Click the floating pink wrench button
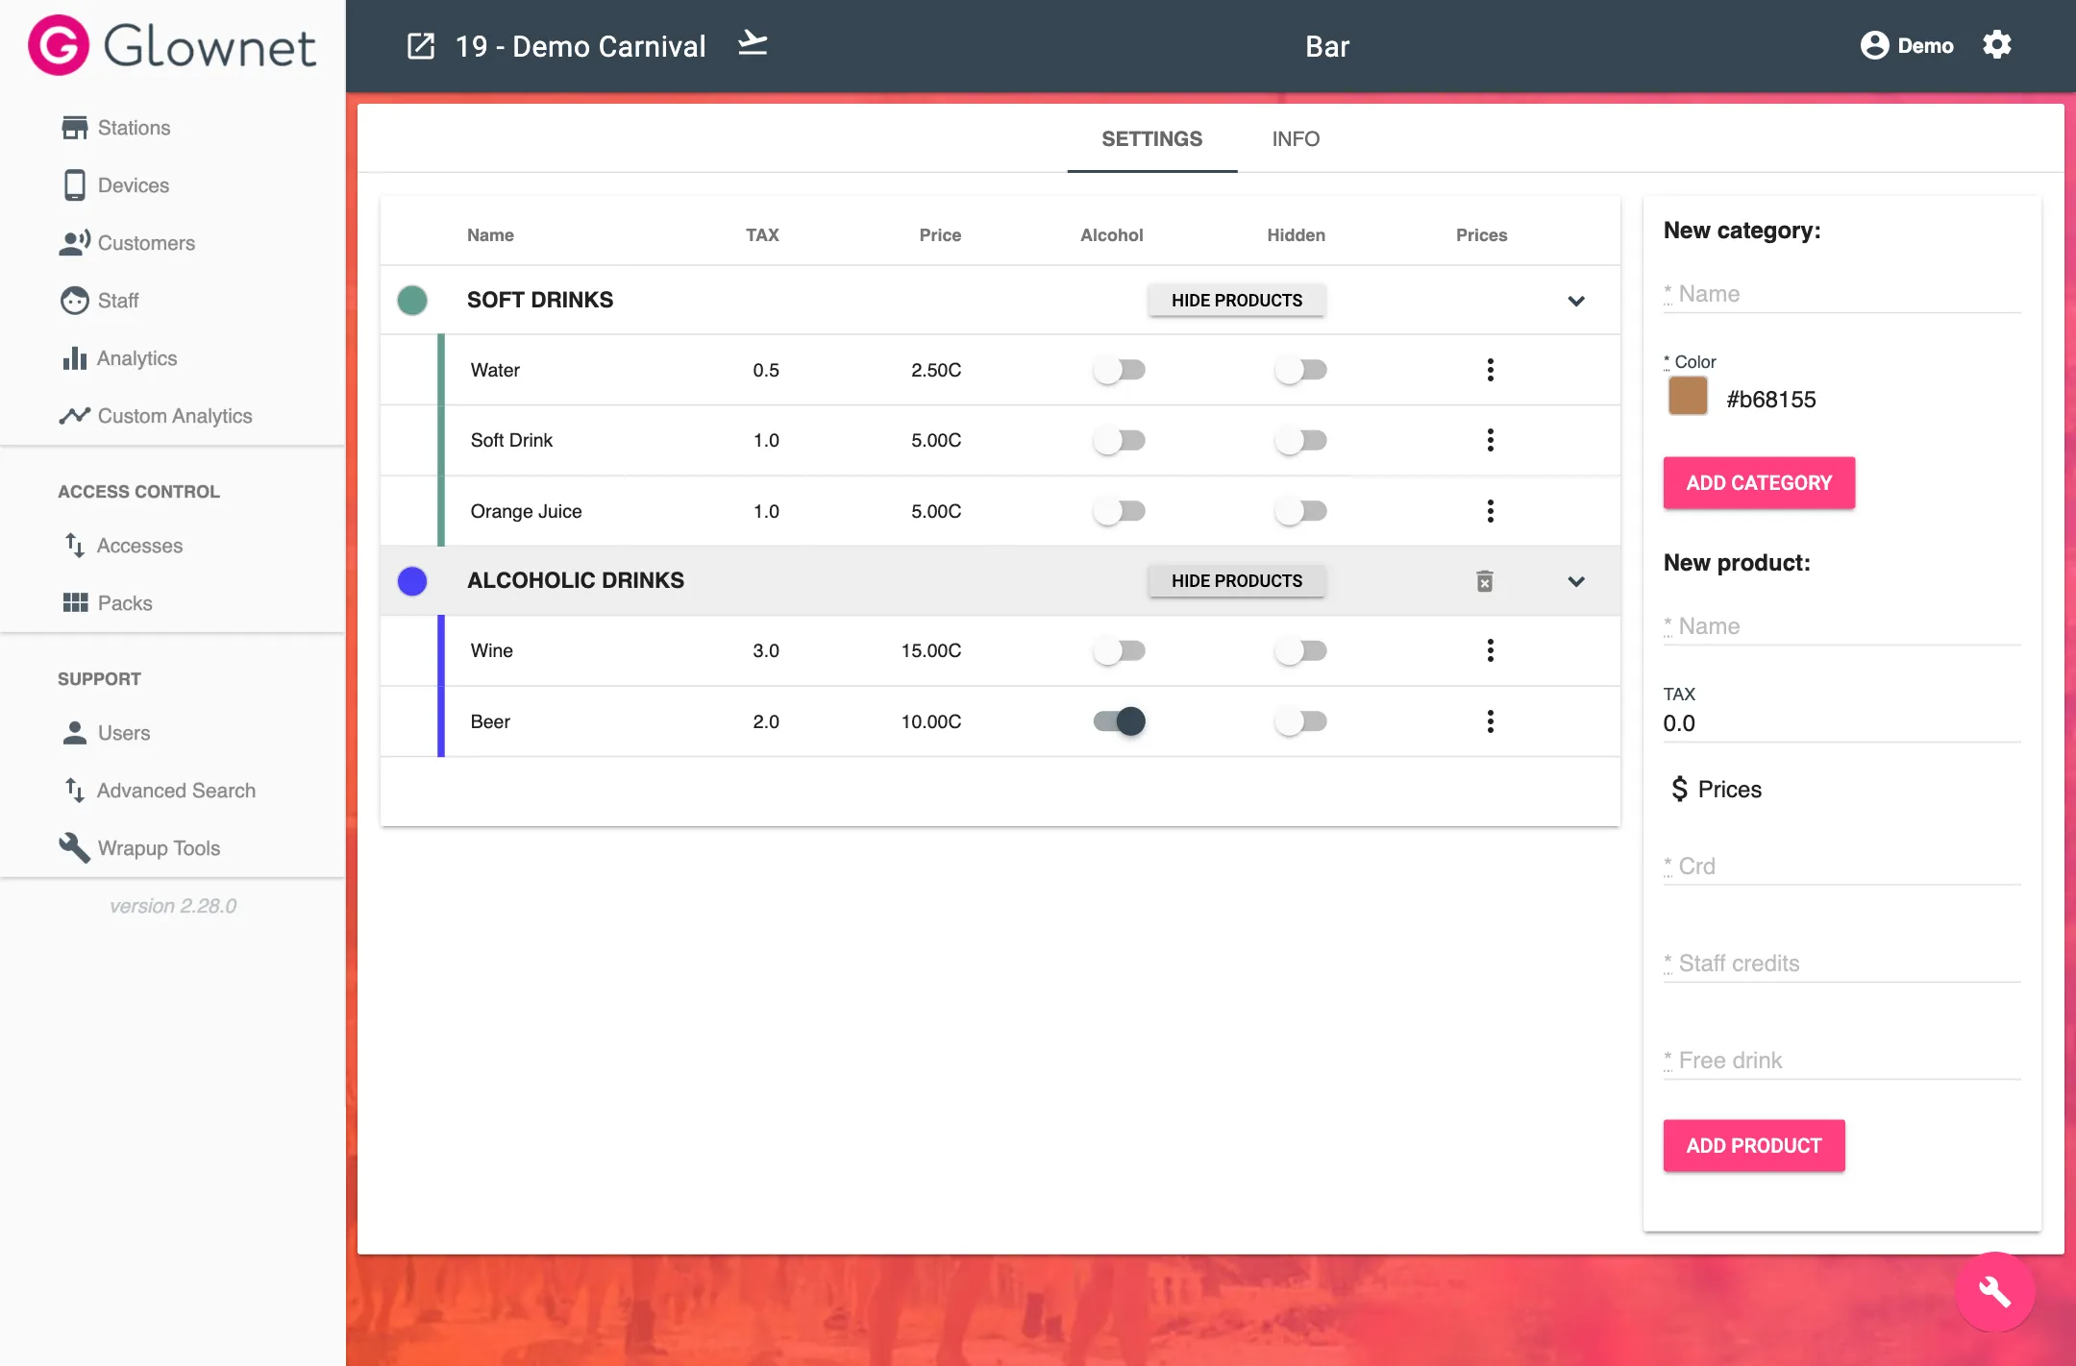2076x1366 pixels. point(1995,1292)
